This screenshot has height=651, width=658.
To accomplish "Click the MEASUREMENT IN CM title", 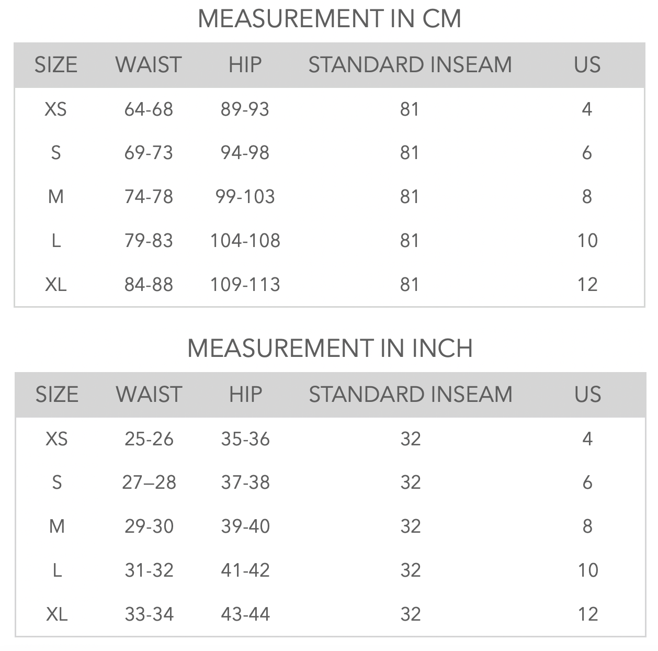I will click(330, 19).
